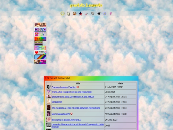
Task: Select the 10 August 2023 (1989) cell
Action: coord(120,114)
